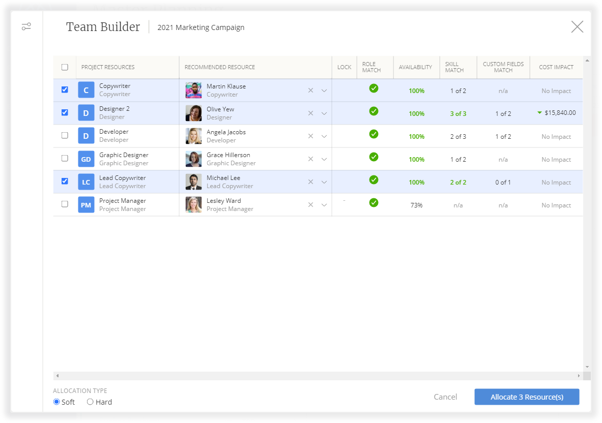The height and width of the screenshot is (423, 602).
Task: Uncheck the Copywriter row checkbox
Action: tap(65, 89)
